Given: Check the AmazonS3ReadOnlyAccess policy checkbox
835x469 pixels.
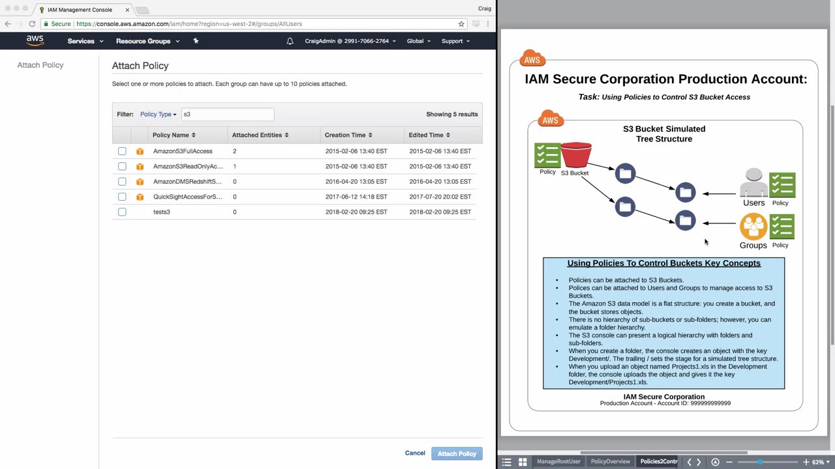Looking at the screenshot, I should [122, 166].
